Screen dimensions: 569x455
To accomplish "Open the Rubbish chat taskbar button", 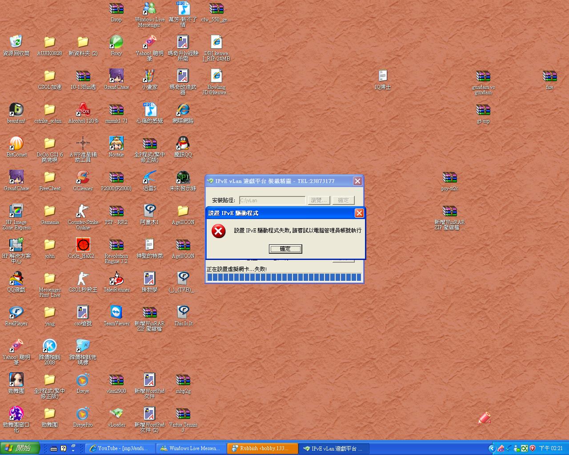I will pyautogui.click(x=262, y=448).
